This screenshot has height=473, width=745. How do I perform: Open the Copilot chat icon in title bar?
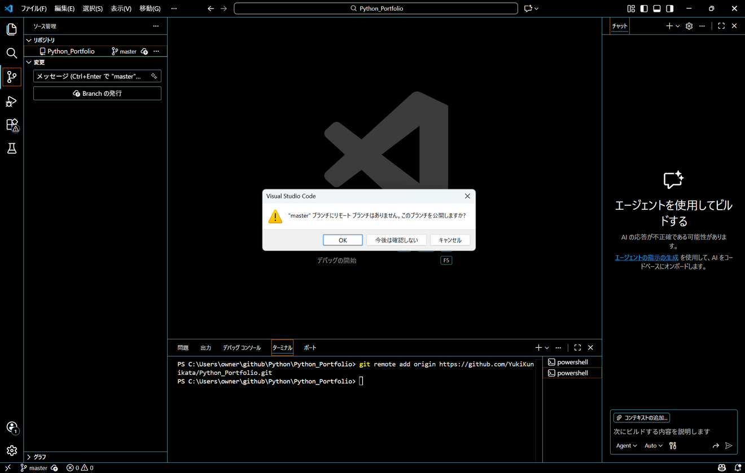[528, 8]
